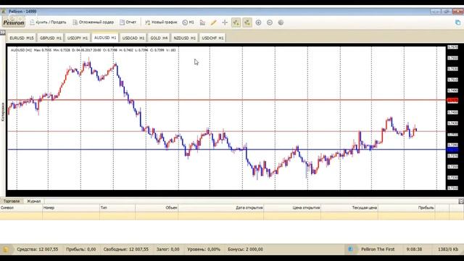The height and width of the screenshot is (261, 464).
Task: Click Залог: 0,00 in status bar
Action: (x=167, y=249)
